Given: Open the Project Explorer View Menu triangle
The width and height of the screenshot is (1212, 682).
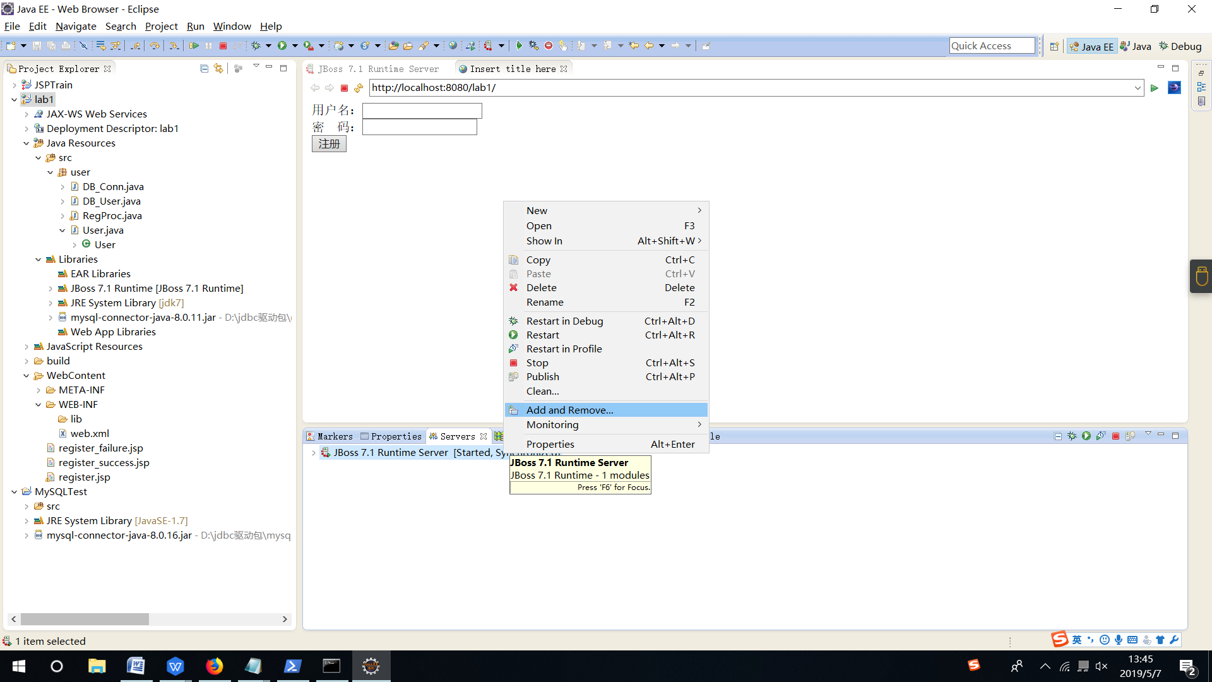Looking at the screenshot, I should click(x=256, y=66).
